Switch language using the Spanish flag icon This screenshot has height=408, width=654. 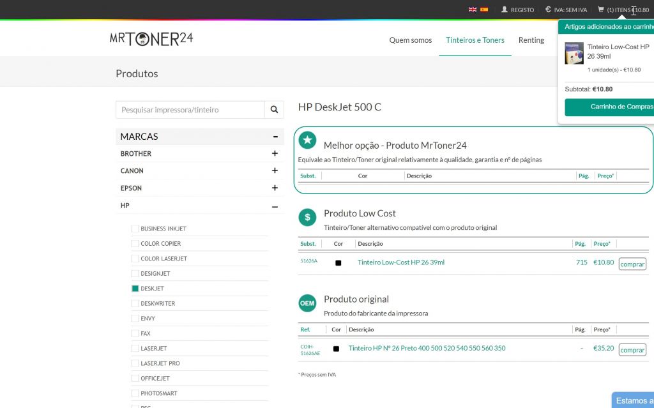pyautogui.click(x=484, y=10)
